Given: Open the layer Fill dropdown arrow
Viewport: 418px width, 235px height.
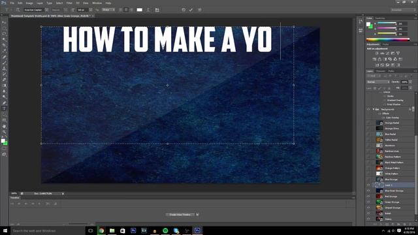Looking at the screenshot, I should click(411, 88).
